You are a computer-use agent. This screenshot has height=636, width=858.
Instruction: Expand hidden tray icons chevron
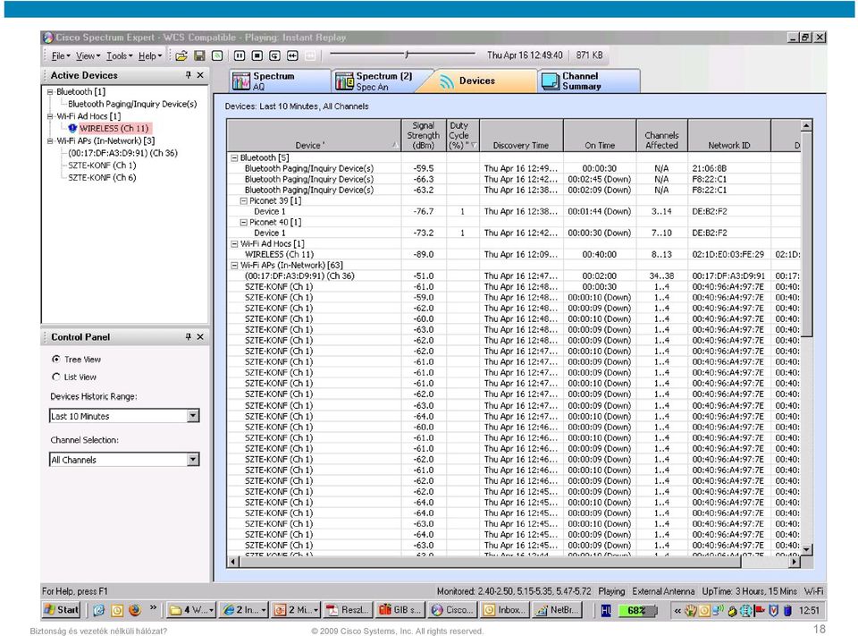[677, 610]
